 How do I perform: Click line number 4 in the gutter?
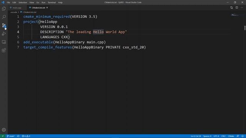[x=18, y=32]
